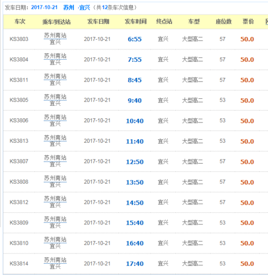Image resolution: width=268 pixels, height=275 pixels.
Task: Select bus number KS3803
Action: [x=19, y=39]
